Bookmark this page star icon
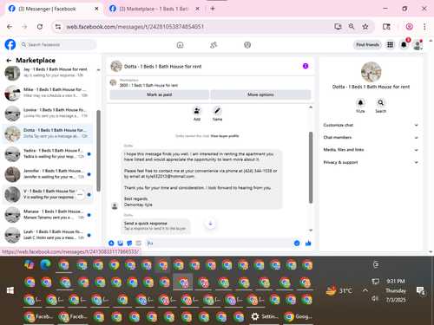This screenshot has width=434, height=325. 365,27
